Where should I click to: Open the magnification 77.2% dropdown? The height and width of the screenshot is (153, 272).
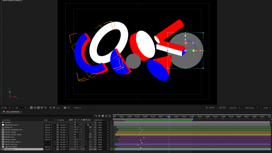tap(6, 108)
